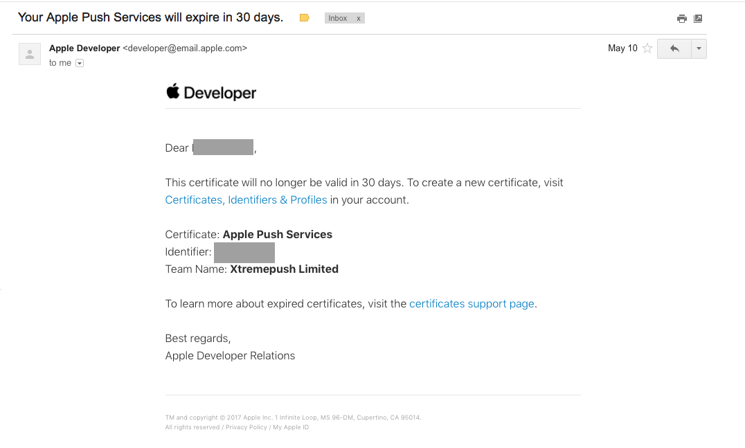Open the Privacy Policy footer link
Screen dimensions: 745x448
246,427
